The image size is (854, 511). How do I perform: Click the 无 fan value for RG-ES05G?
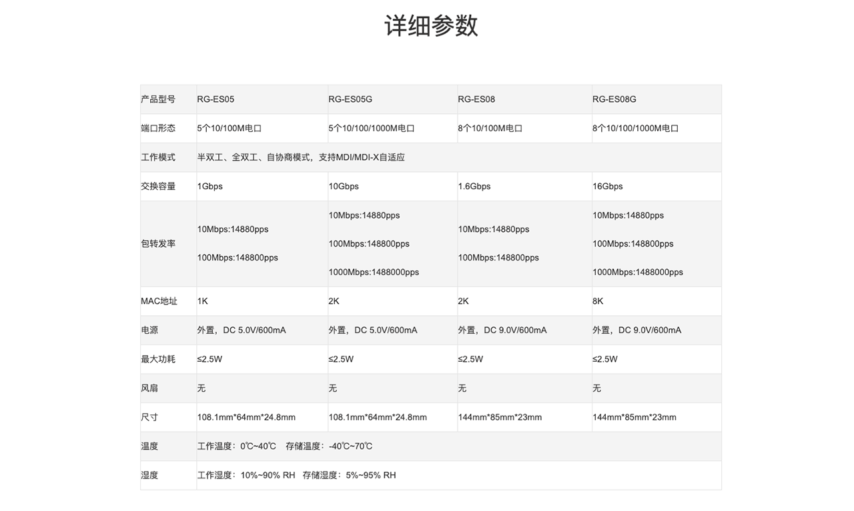click(x=333, y=388)
